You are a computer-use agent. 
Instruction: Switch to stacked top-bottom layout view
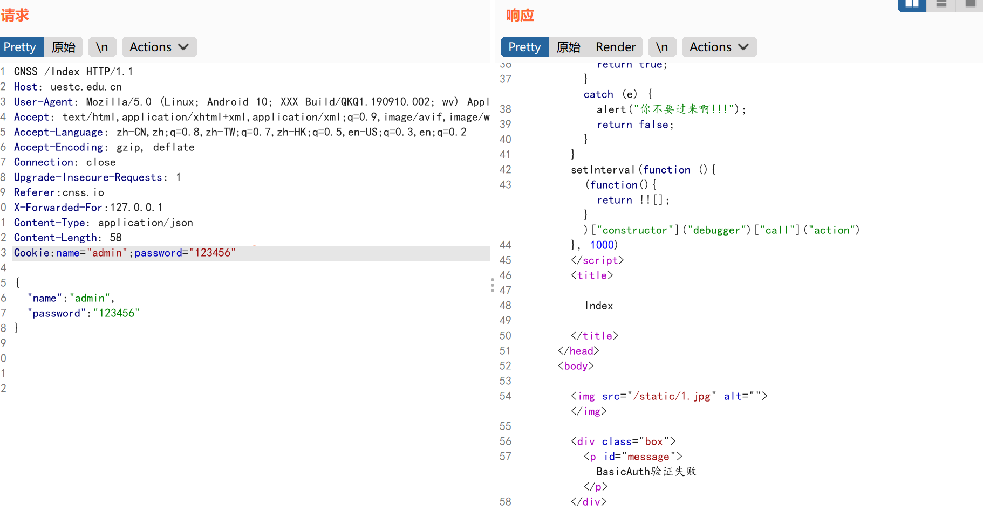941,4
